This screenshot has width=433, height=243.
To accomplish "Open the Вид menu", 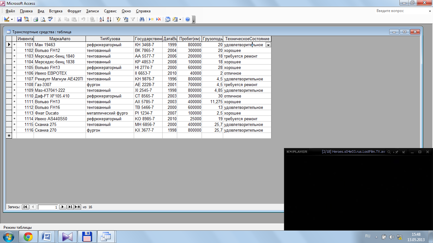I will (41, 11).
